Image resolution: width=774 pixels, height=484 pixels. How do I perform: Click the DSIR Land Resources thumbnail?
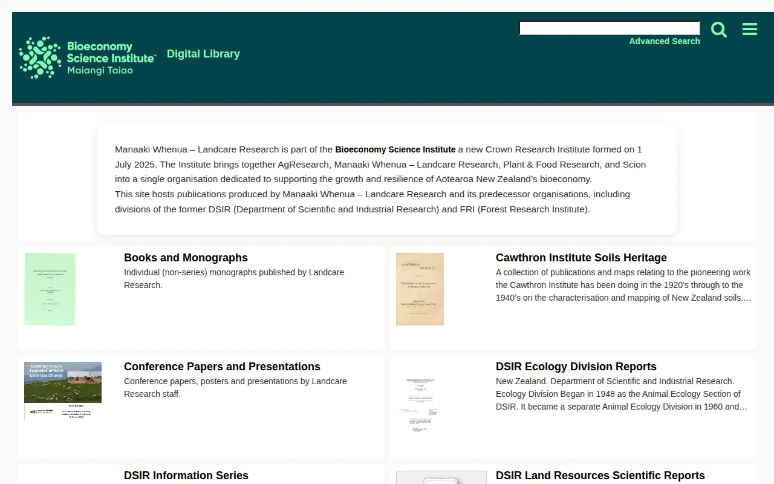coord(441,477)
